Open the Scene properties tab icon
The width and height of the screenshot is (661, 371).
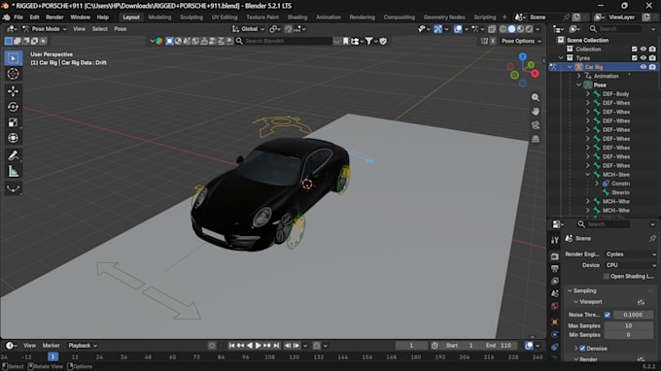pos(555,293)
